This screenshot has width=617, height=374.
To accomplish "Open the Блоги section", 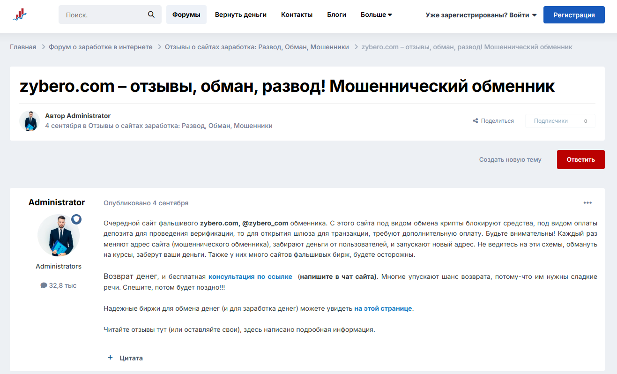I will [336, 15].
